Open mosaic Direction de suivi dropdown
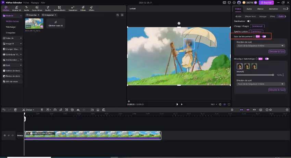The image size is (291, 158). point(261,84)
